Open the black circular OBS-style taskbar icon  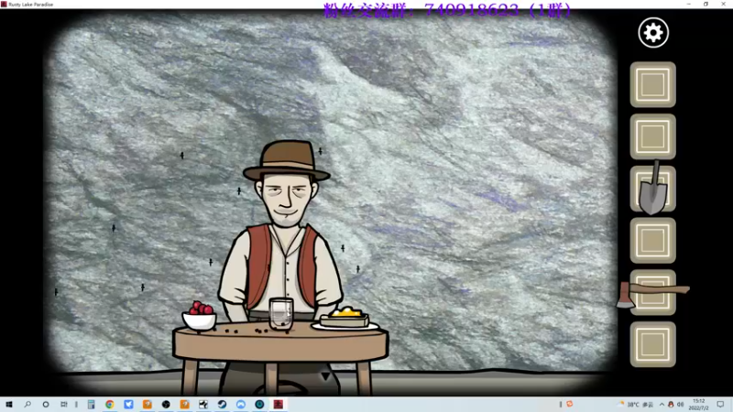coord(166,405)
